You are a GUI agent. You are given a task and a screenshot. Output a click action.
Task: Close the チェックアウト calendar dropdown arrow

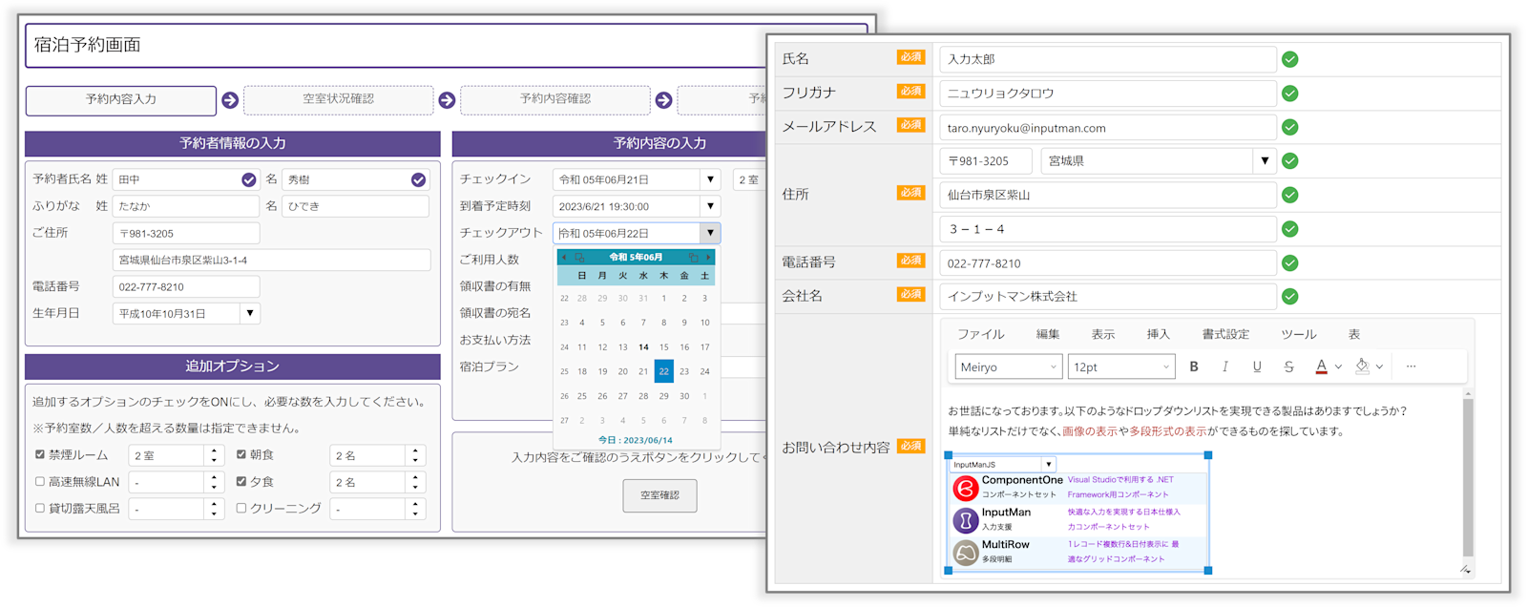pyautogui.click(x=710, y=233)
